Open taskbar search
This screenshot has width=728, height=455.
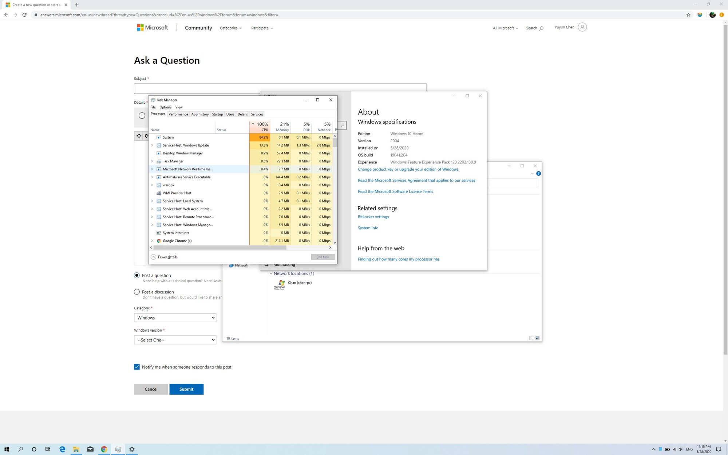coord(20,449)
